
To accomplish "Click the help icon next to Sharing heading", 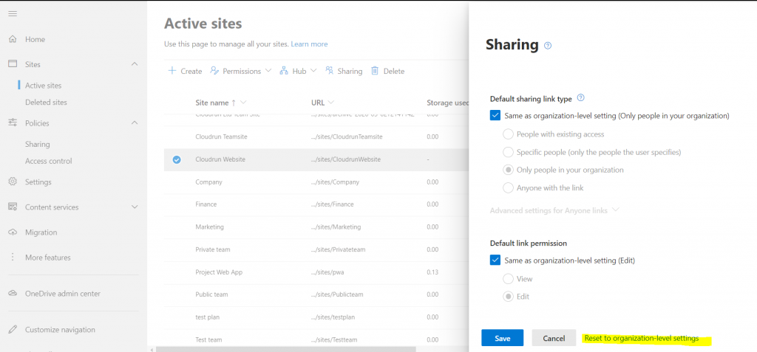I will click(x=548, y=46).
